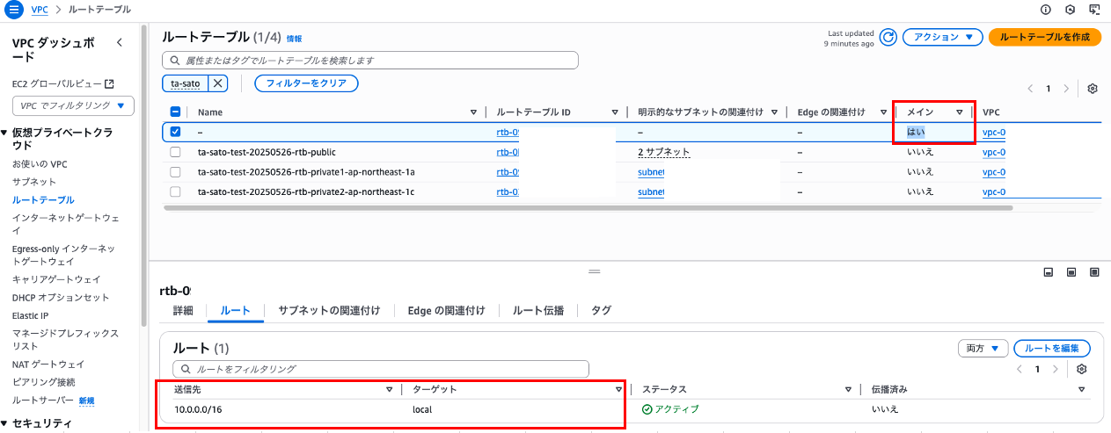Open ピアリング接続 in sidebar
The width and height of the screenshot is (1111, 433).
(43, 382)
